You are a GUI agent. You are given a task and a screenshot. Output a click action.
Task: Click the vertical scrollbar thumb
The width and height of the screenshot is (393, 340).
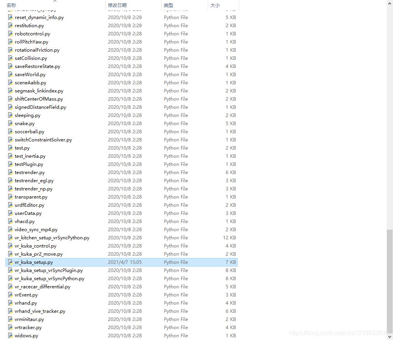[x=390, y=281]
